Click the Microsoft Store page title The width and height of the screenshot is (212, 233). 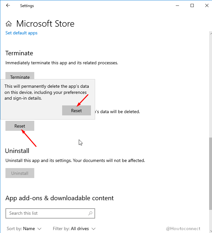(45, 24)
